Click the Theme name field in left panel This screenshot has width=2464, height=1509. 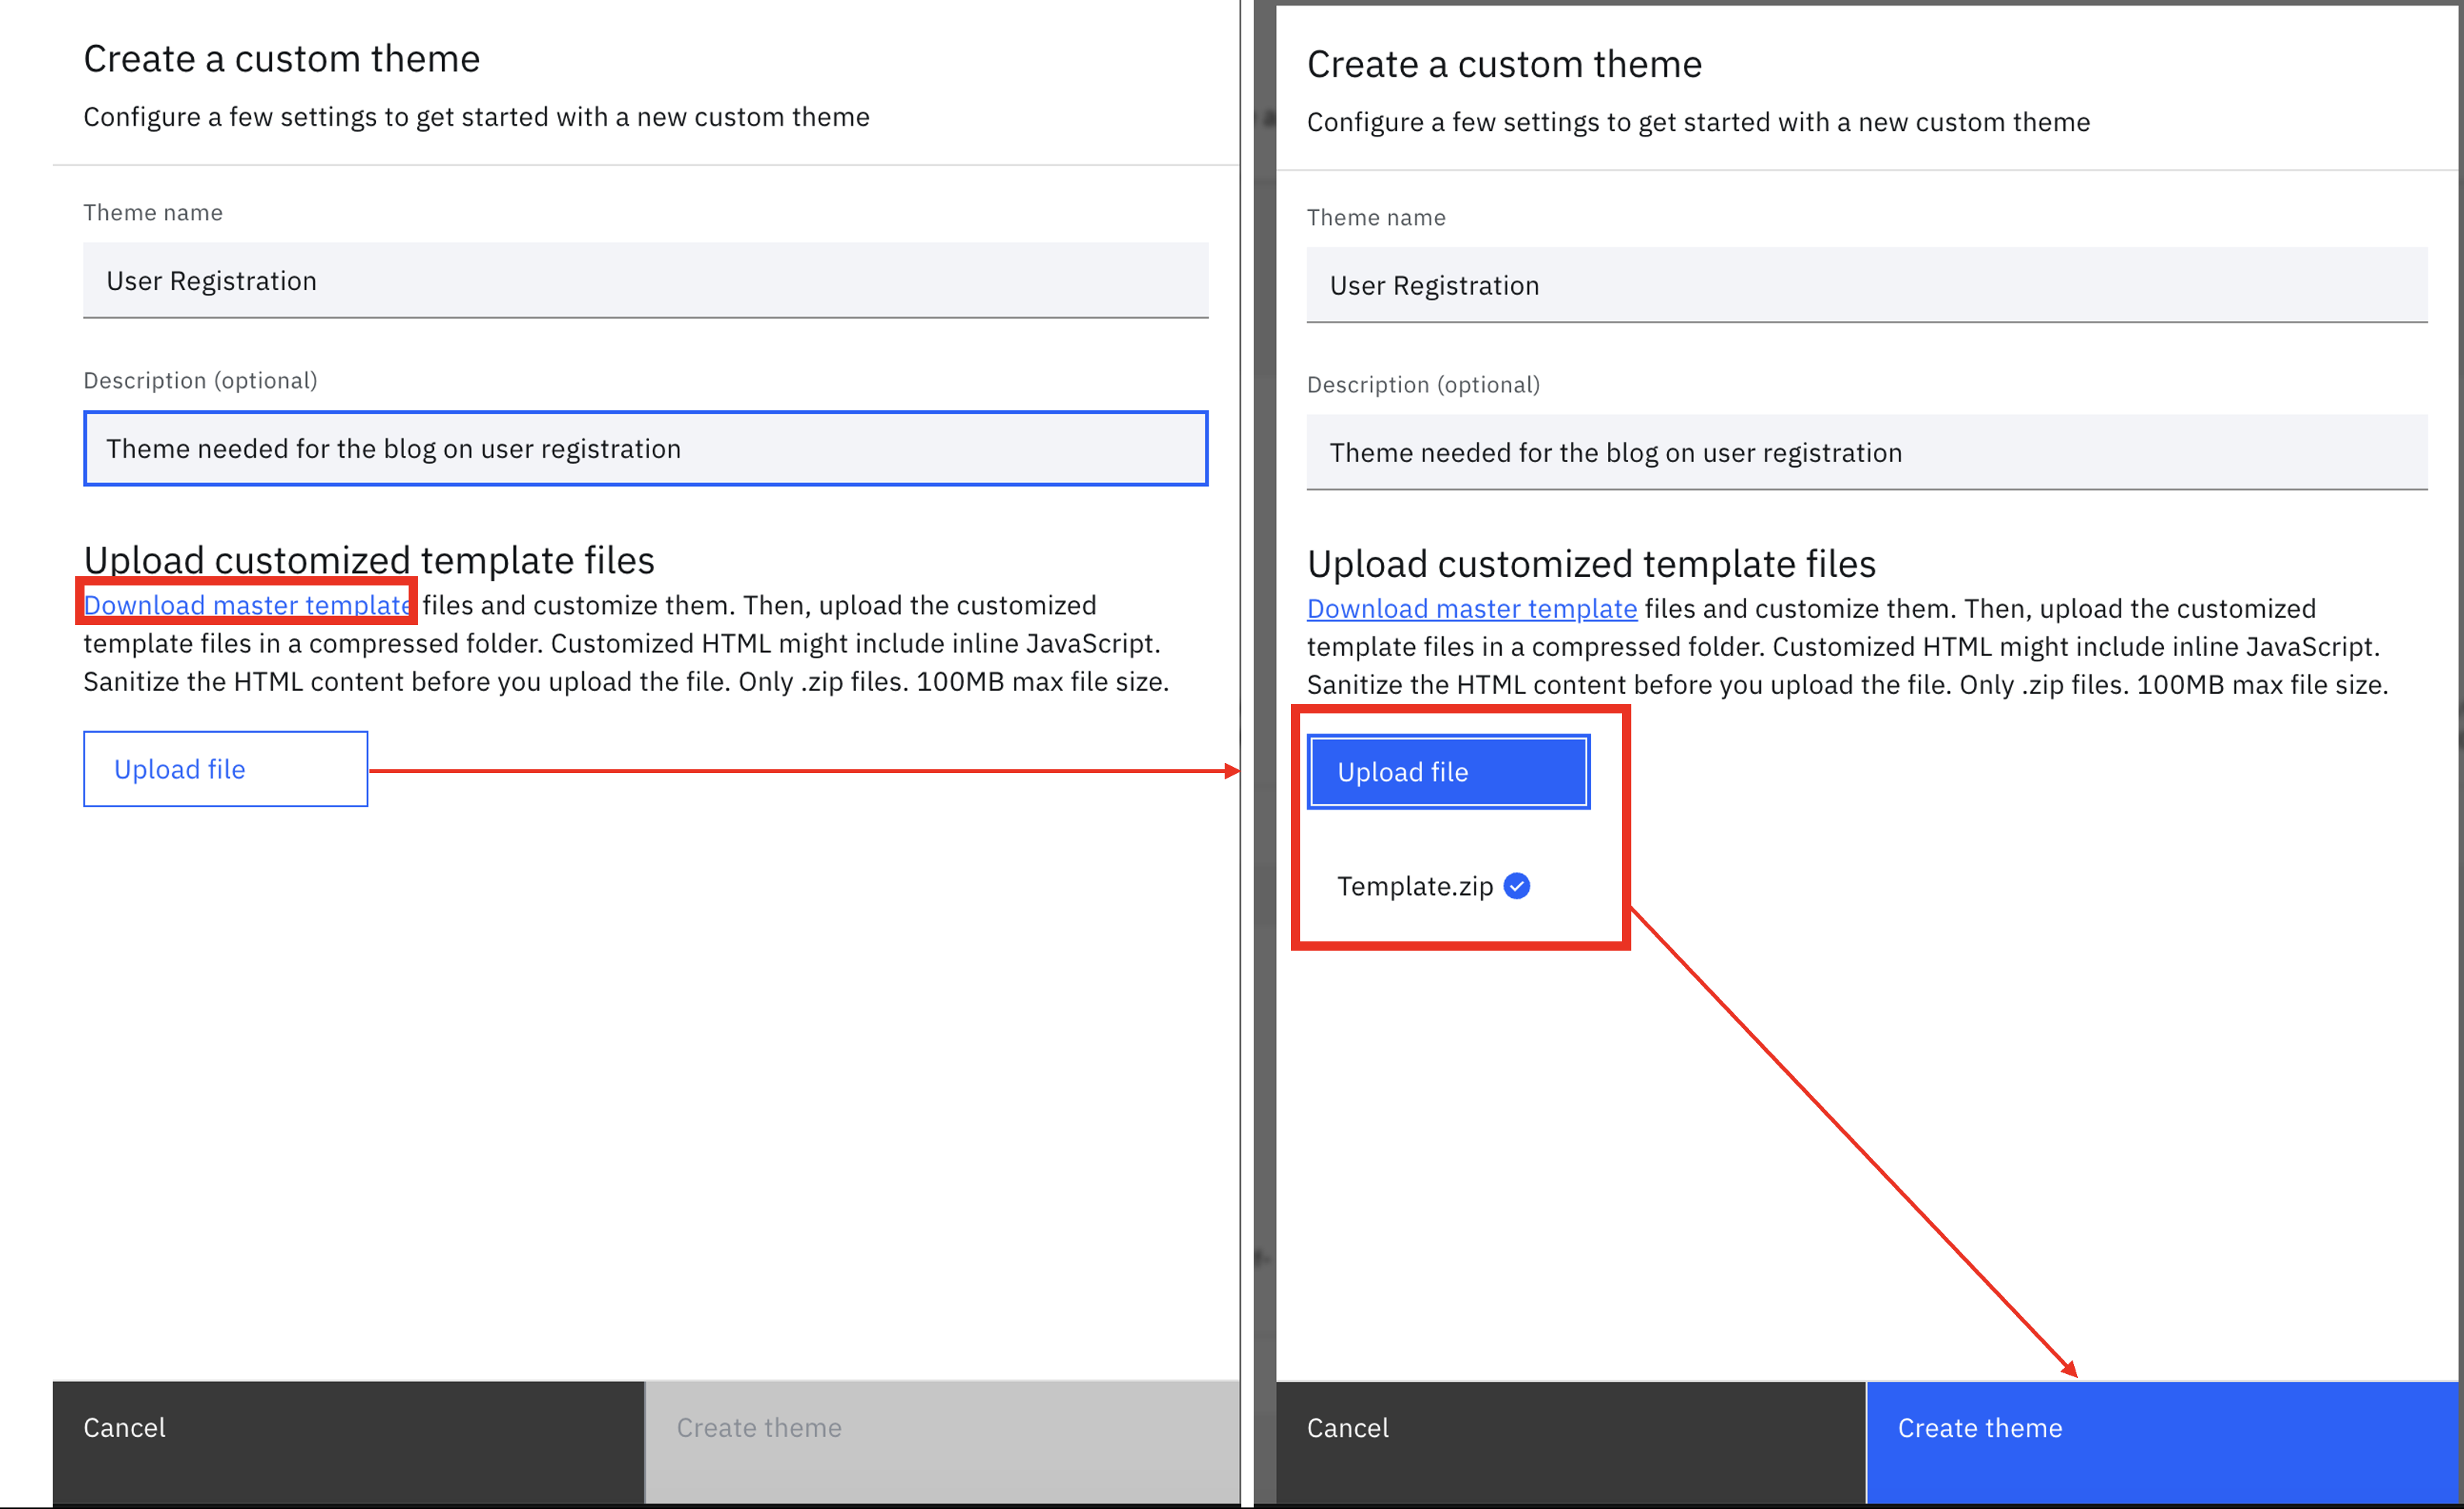[x=645, y=280]
